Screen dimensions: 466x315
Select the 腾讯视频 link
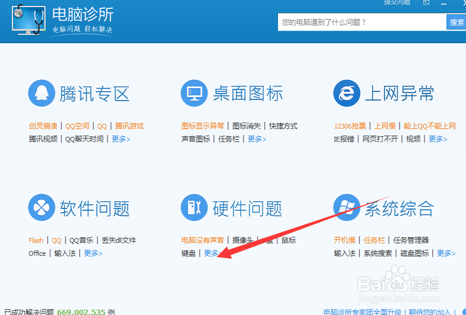pyautogui.click(x=43, y=139)
